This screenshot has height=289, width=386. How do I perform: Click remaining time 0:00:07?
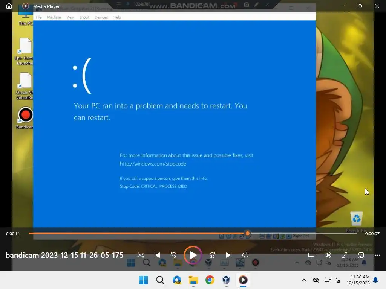(372, 234)
